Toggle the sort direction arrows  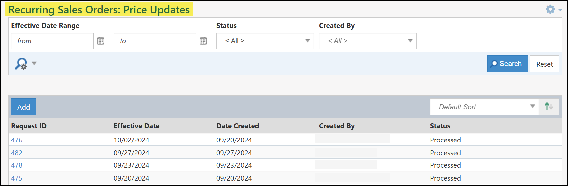pyautogui.click(x=549, y=107)
